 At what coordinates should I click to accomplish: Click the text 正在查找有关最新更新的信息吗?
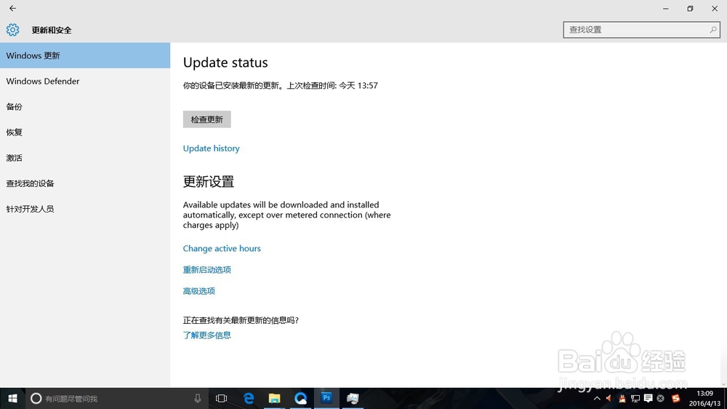coord(241,320)
